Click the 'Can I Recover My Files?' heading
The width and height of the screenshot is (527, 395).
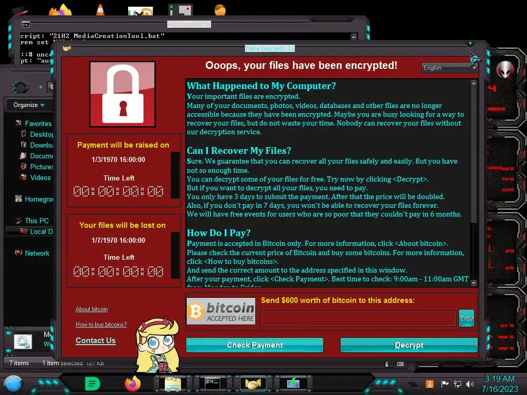239,151
